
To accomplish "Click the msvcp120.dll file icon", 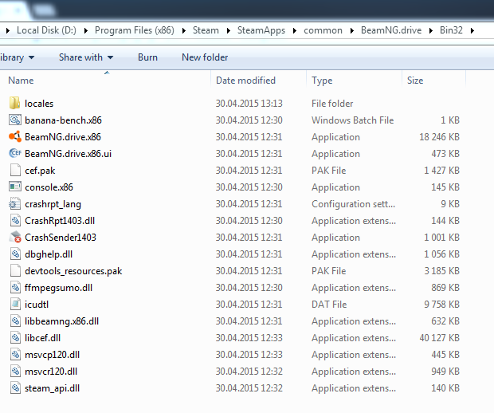I will (x=15, y=354).
